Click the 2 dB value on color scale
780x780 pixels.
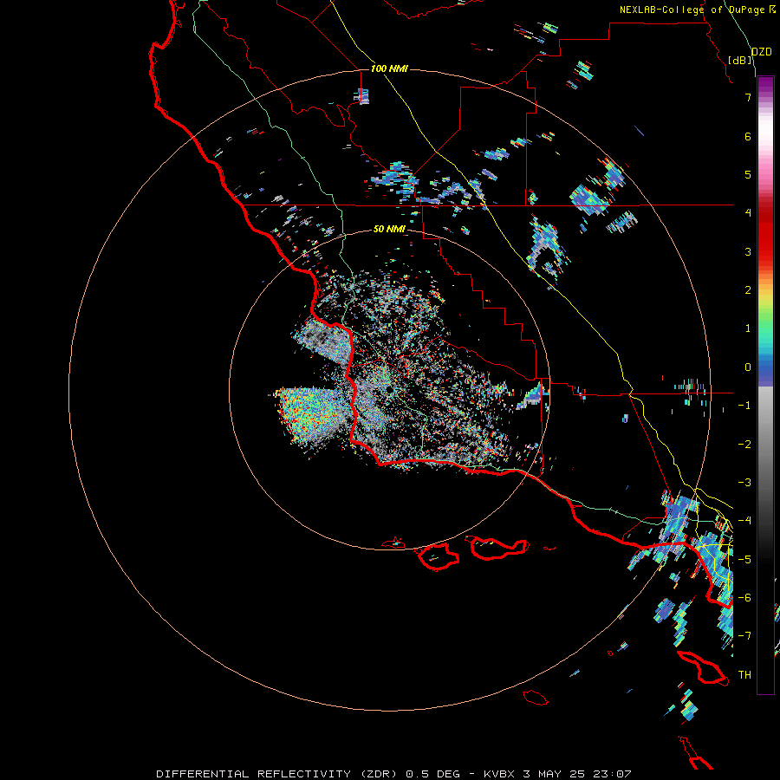tap(748, 290)
